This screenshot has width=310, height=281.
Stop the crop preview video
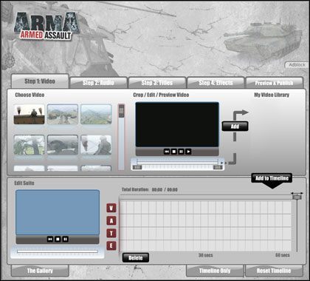(173, 152)
